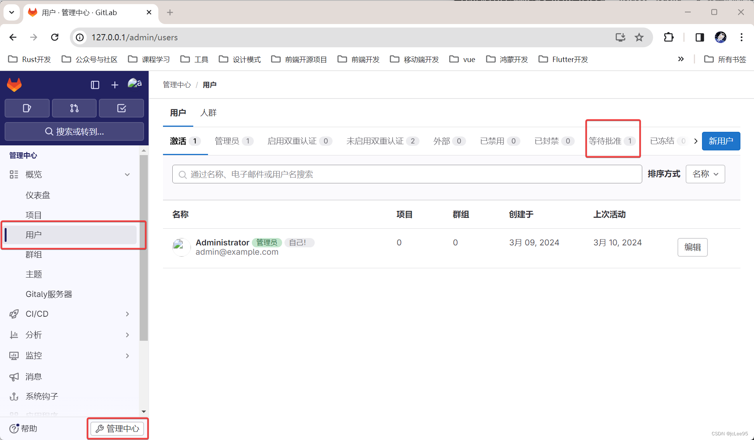Screen dimensions: 754x440
Task: Click the 新用户 button
Action: 721,141
